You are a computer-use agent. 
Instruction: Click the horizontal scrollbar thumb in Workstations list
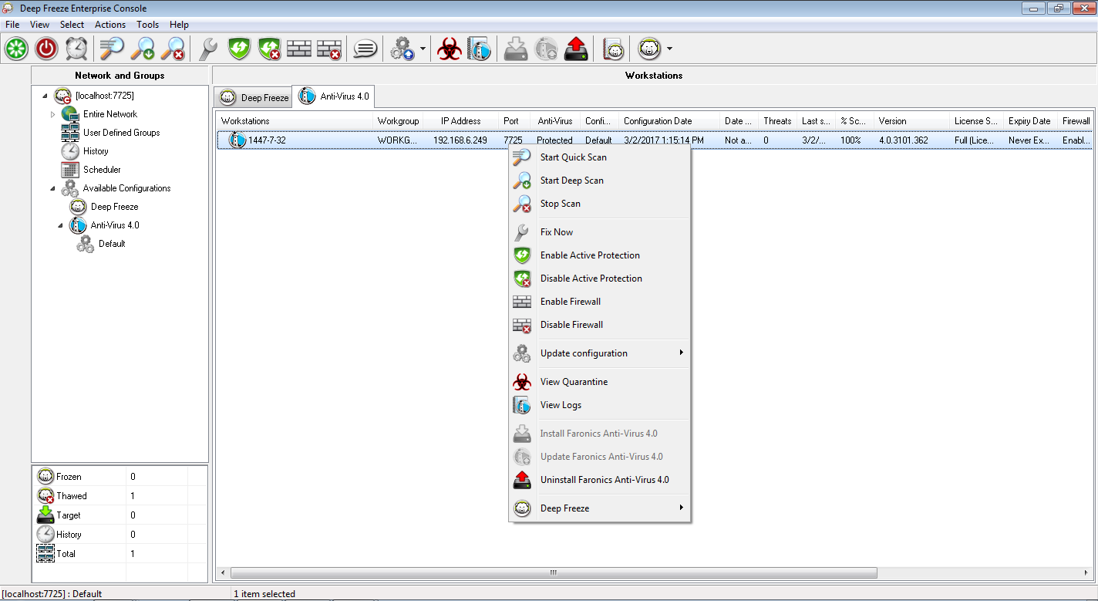[x=553, y=573]
